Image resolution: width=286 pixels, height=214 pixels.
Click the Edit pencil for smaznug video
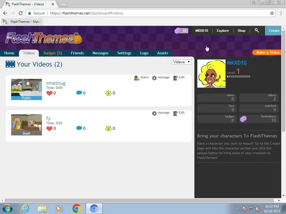175,78
